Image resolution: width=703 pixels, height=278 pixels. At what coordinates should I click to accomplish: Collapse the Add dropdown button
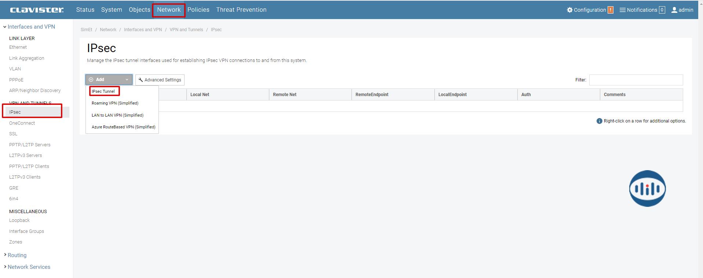(109, 80)
